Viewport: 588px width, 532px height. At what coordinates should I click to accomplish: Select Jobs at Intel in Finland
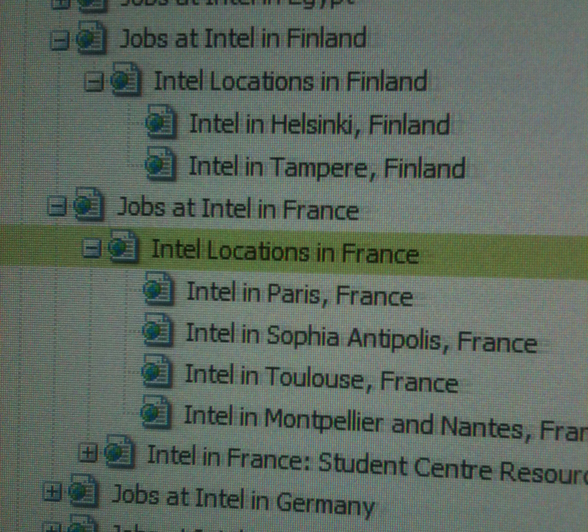coord(243,39)
